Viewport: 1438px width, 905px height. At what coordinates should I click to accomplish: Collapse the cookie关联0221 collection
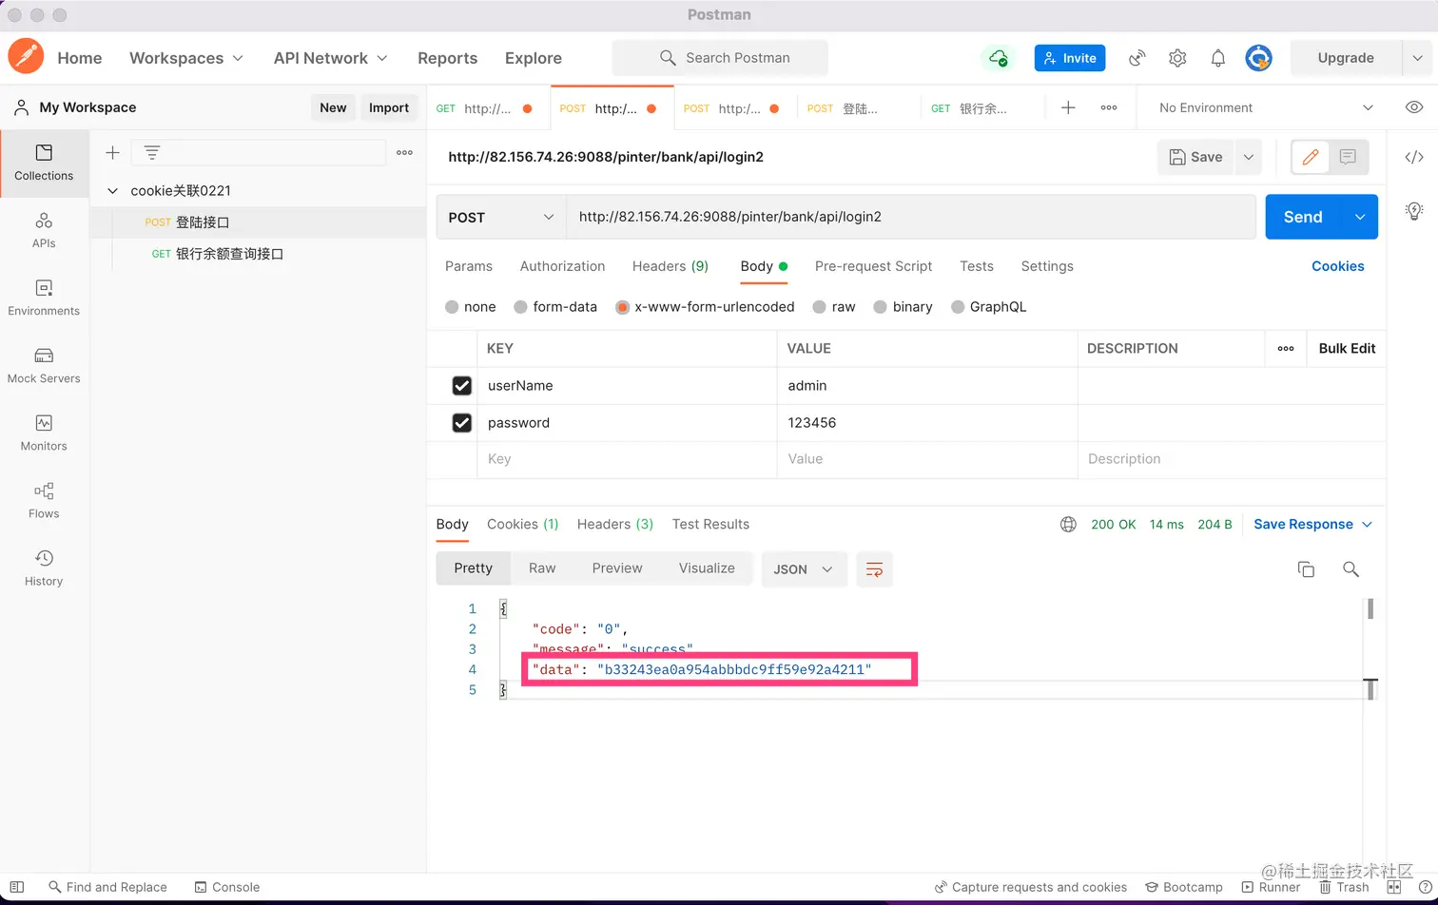tap(112, 190)
